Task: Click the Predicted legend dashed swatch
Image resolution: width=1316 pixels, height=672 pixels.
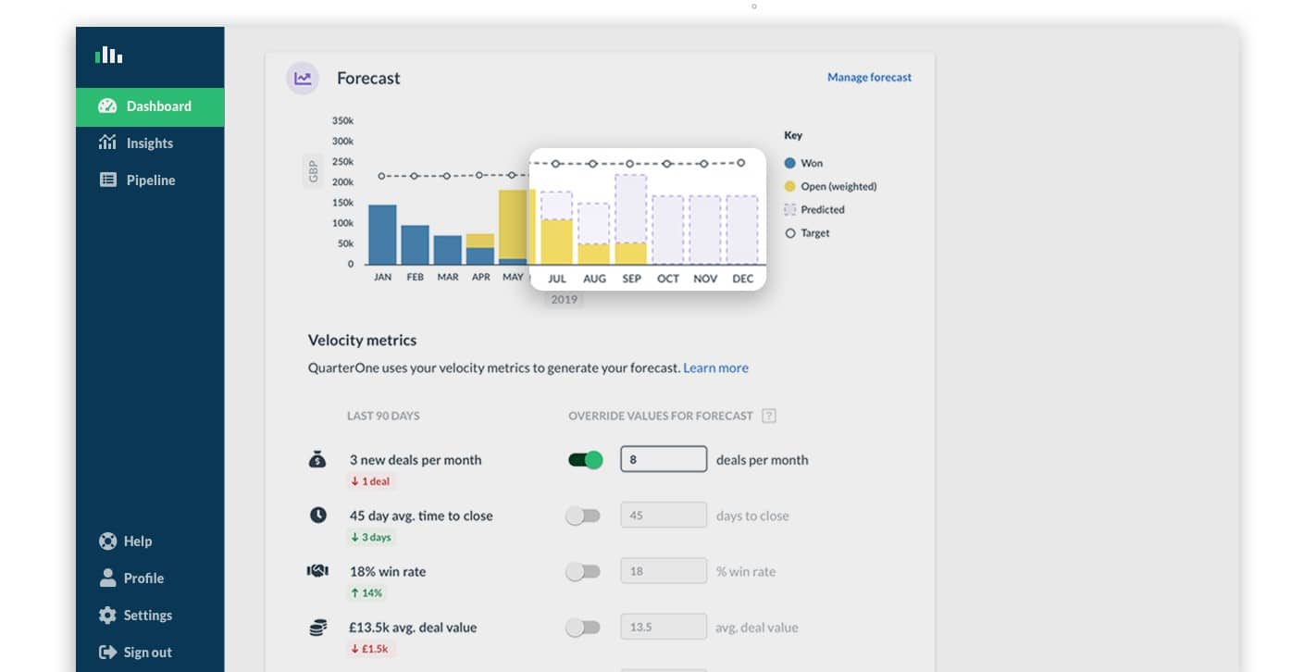Action: pos(790,210)
